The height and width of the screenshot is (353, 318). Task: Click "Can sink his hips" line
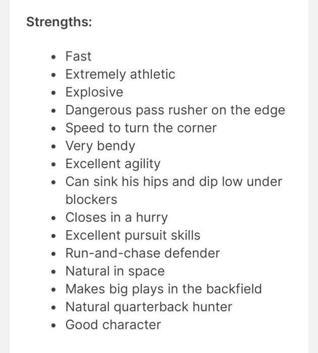tap(174, 182)
